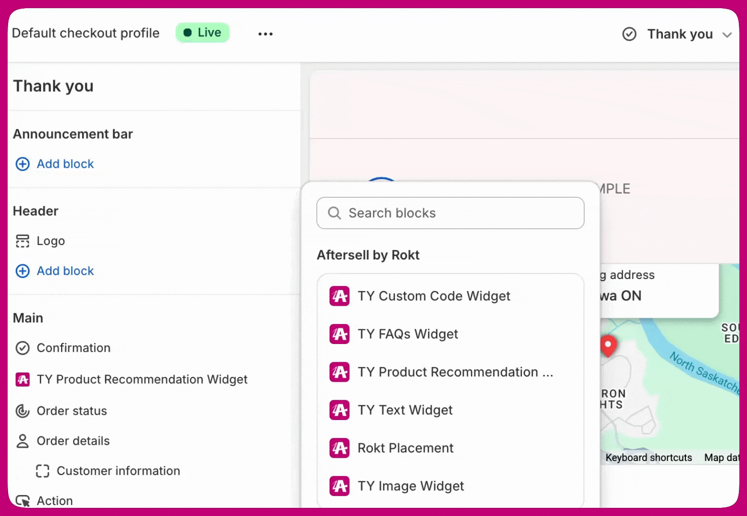
Task: Expand the chevron next to Thank you
Action: coord(727,35)
